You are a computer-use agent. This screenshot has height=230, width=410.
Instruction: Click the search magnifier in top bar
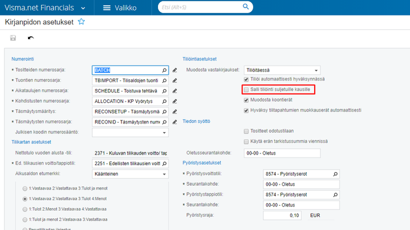point(246,7)
